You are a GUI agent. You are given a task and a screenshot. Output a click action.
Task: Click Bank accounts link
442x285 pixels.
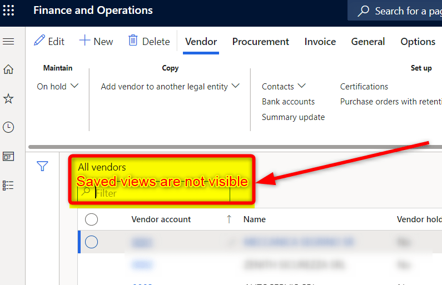click(288, 102)
